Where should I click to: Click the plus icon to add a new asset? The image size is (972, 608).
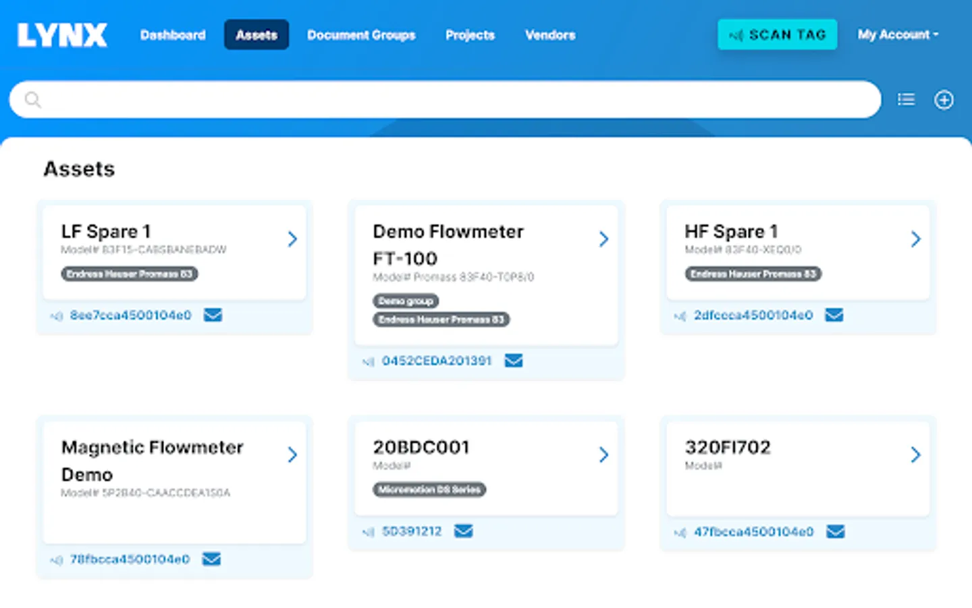tap(944, 99)
